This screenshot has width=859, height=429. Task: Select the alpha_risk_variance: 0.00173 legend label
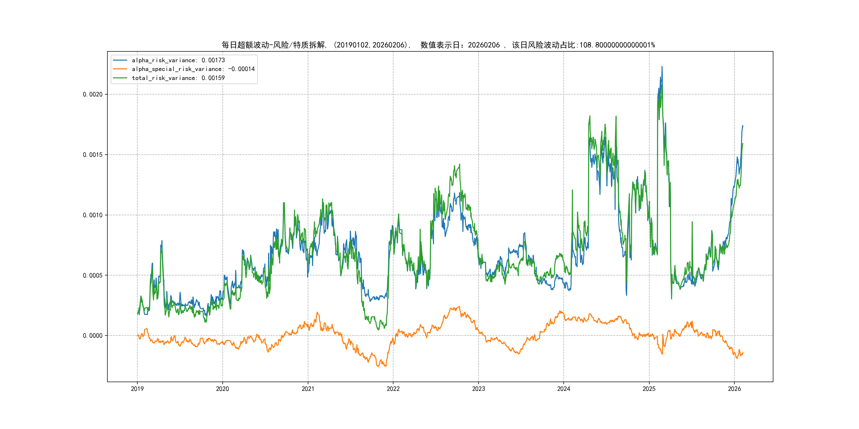click(178, 60)
